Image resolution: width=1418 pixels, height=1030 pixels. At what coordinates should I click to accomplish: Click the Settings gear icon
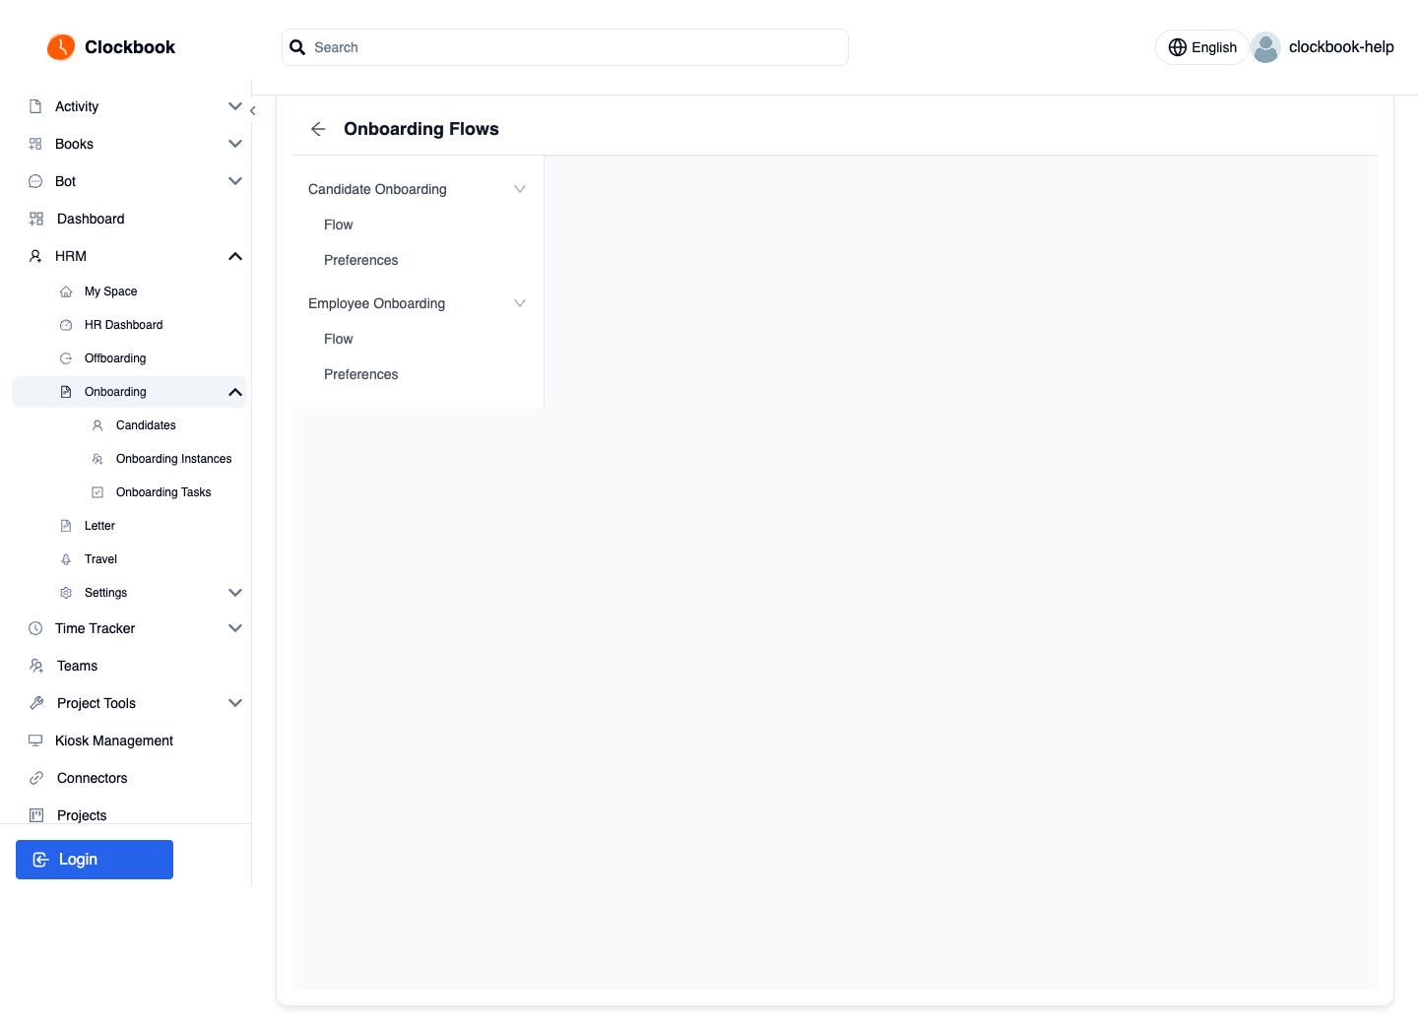(66, 593)
